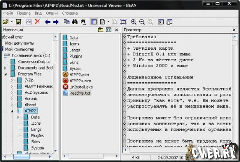Open the Опции menu

tap(52, 13)
